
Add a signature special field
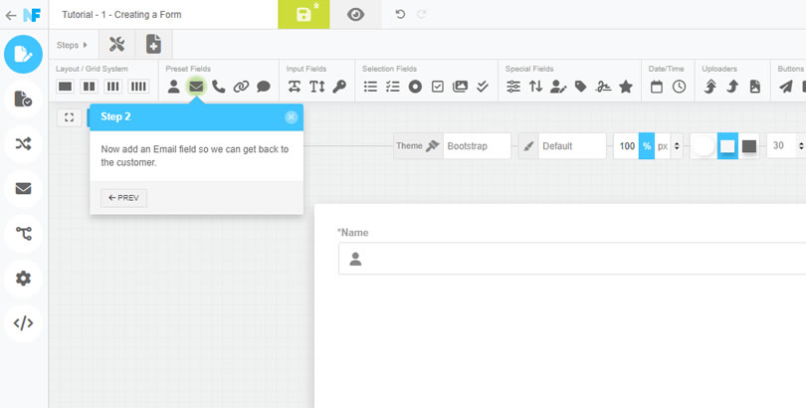click(x=603, y=87)
